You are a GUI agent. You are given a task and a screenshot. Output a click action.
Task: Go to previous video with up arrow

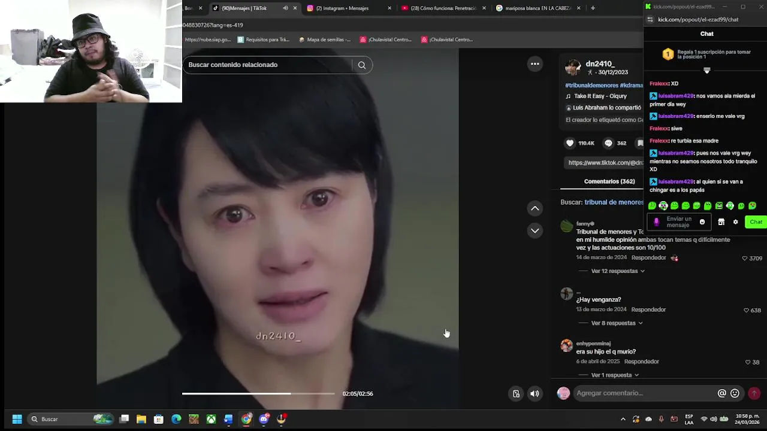(535, 208)
